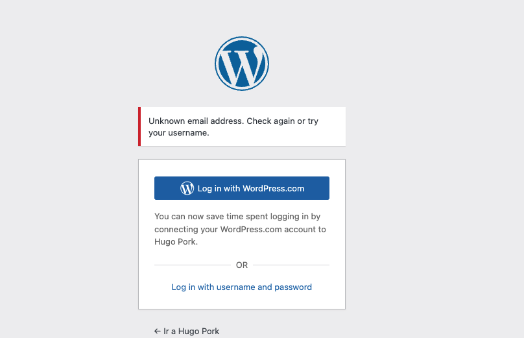
Task: Click 'Log in' words on blue button
Action: (204, 188)
